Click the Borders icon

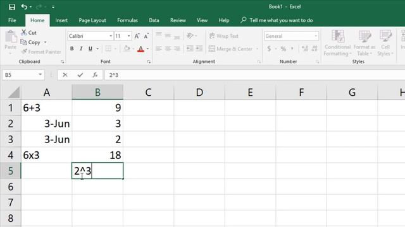coord(108,49)
